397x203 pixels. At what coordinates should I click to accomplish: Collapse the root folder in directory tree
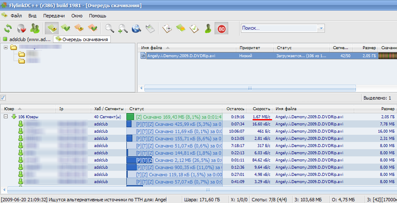pos(6,47)
